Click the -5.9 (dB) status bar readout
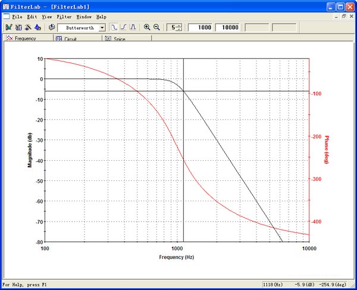Screen dimensions: 357x290 point(305,285)
